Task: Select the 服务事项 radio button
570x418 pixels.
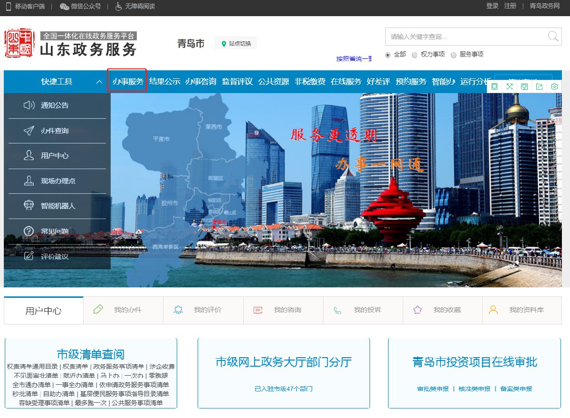Action: tap(453, 55)
